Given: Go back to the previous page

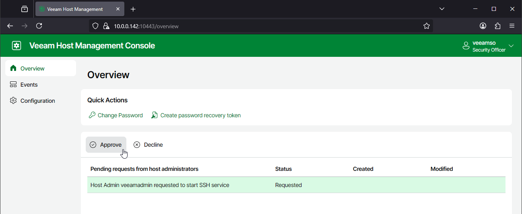Looking at the screenshot, I should (10, 26).
